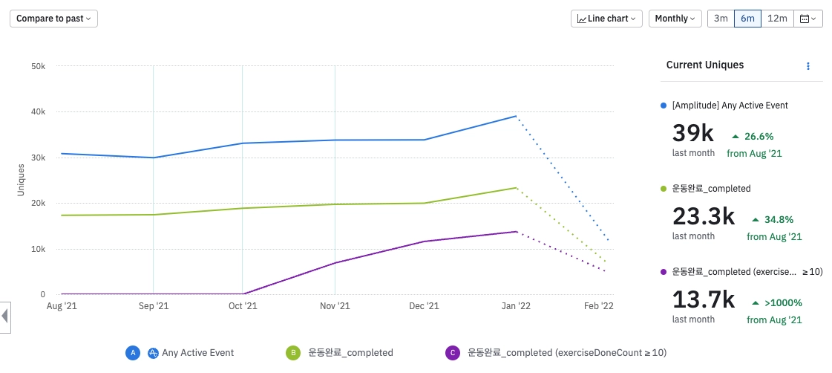Screen dimensions: 832x373
Task: Click the purple dot next to 운동완료_completed (exercise…
Action: (664, 272)
